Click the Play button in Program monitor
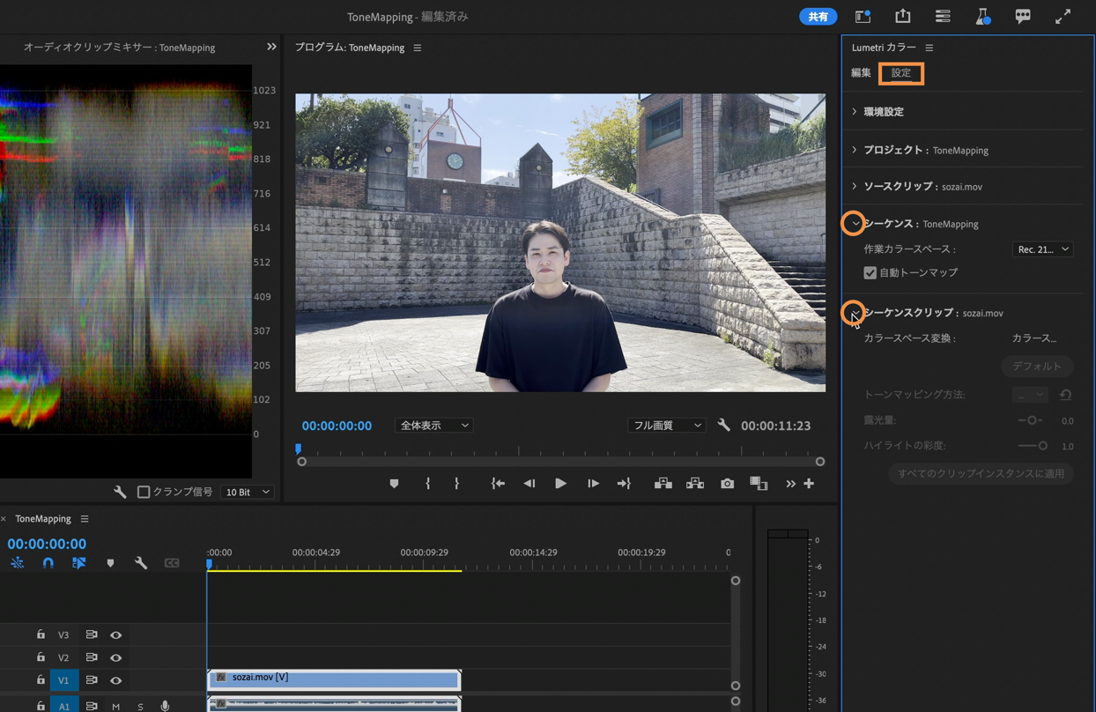 point(560,484)
